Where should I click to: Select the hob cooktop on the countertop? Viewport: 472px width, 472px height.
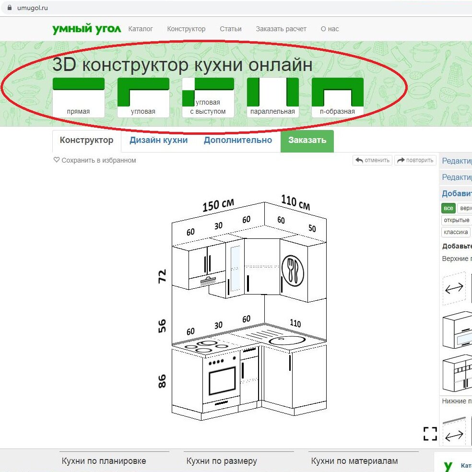tap(206, 346)
